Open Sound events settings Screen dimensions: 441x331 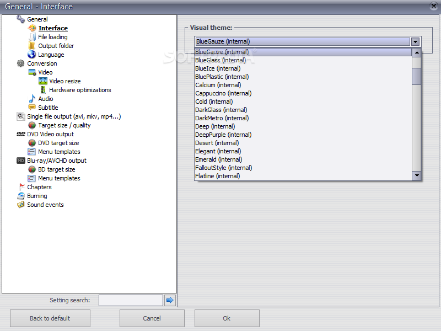pos(45,205)
